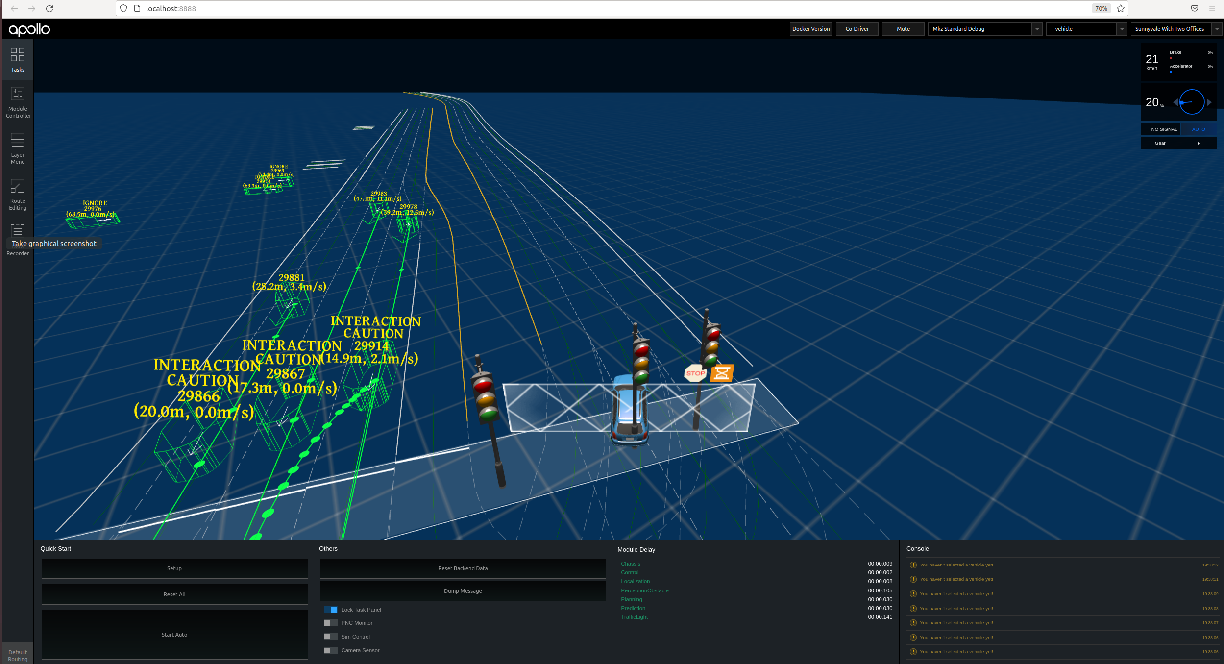Turn on the Sim Control switch
The width and height of the screenshot is (1224, 664).
(x=331, y=637)
